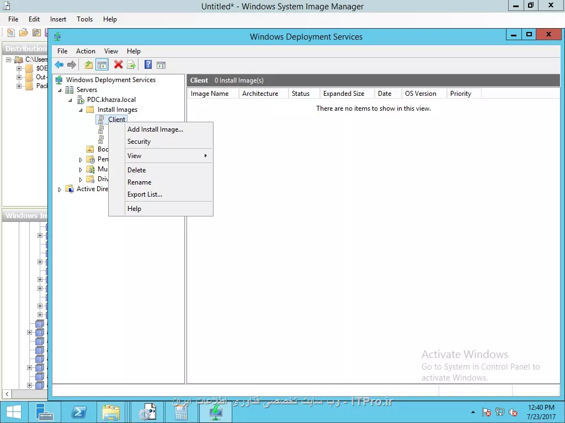Sort by the Date column header
Image resolution: width=565 pixels, height=423 pixels.
click(388, 94)
